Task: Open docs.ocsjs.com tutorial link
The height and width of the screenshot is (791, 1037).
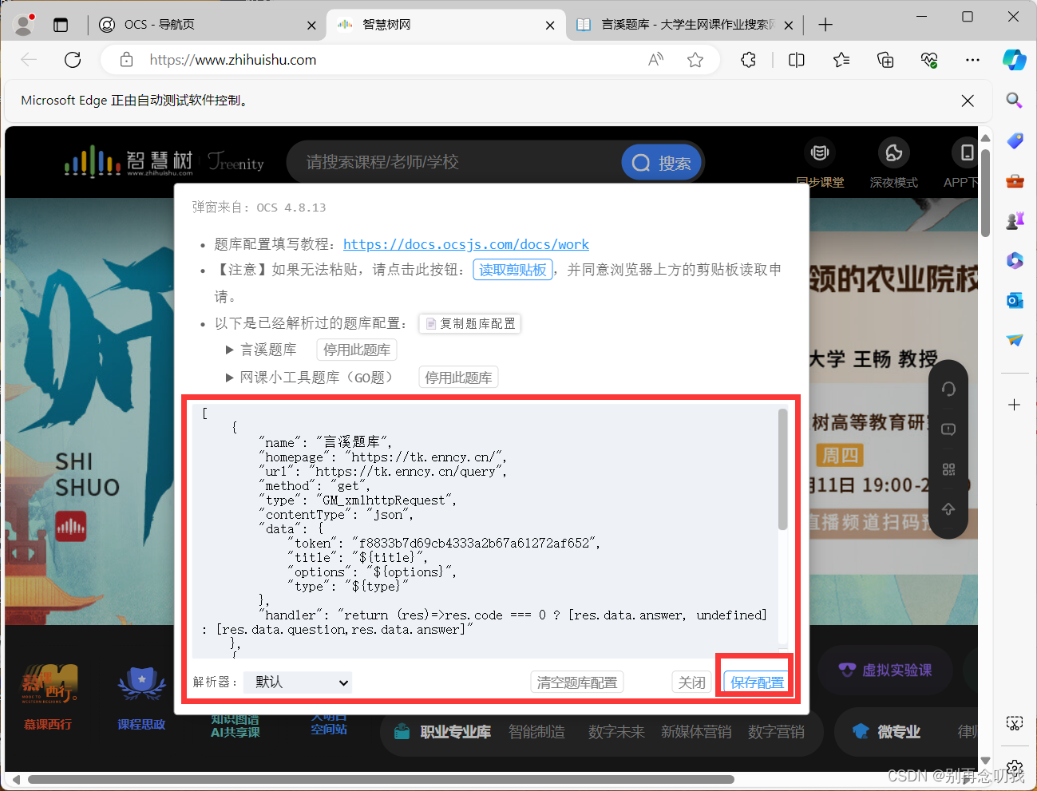Action: 466,244
